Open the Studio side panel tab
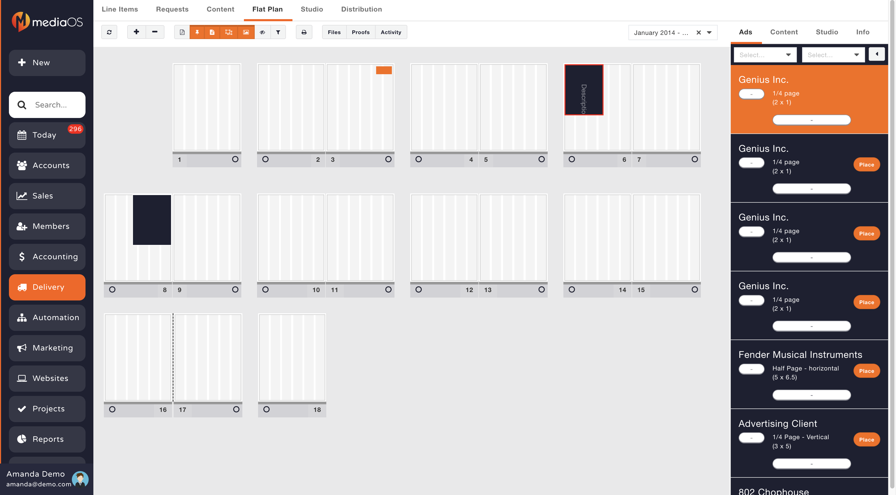The width and height of the screenshot is (896, 495). point(827,32)
